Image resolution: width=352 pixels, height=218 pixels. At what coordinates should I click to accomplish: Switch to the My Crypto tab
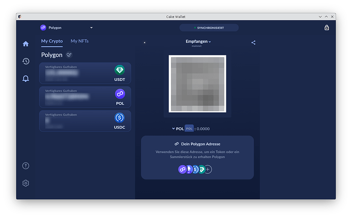52,41
